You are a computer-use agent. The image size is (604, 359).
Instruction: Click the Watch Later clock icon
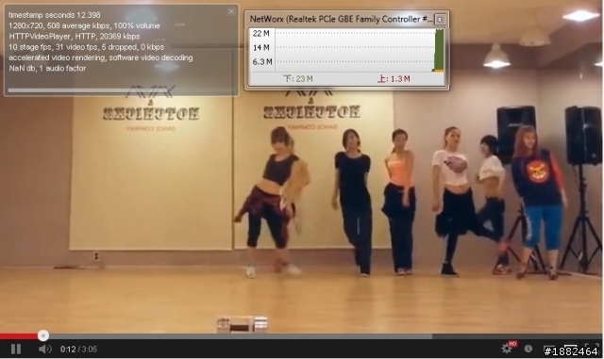pos(528,349)
